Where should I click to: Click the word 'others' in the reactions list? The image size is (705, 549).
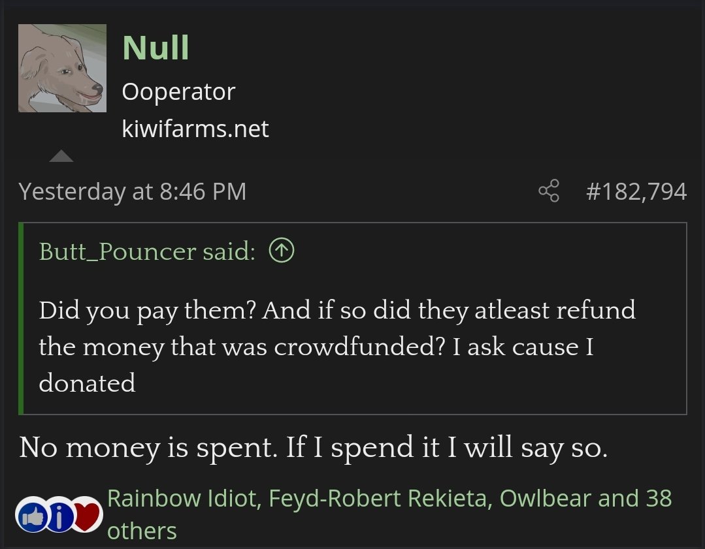(x=142, y=531)
